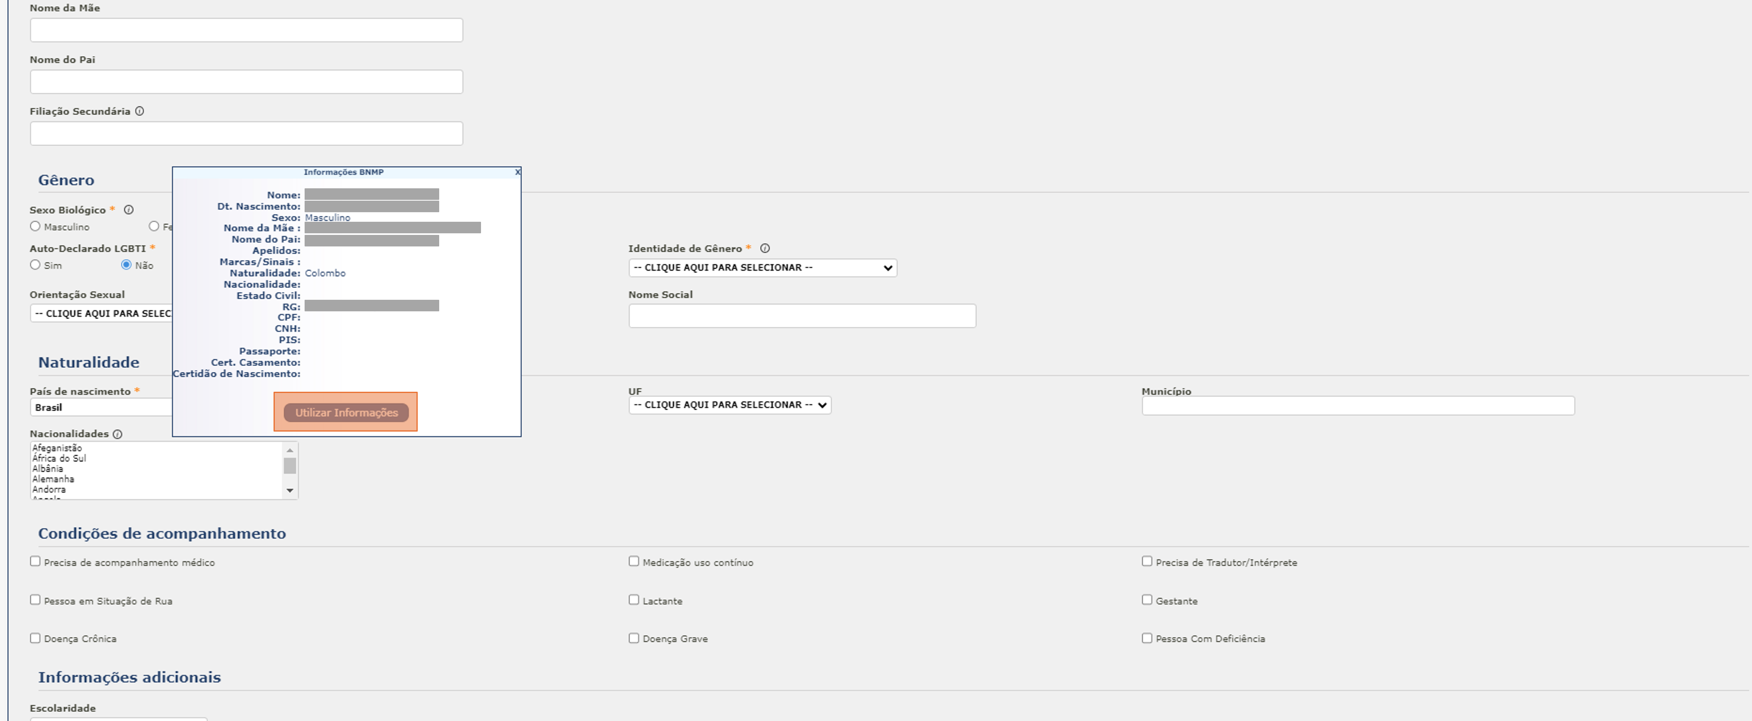
Task: Check the Doença Crônica checkbox
Action: pyautogui.click(x=35, y=638)
